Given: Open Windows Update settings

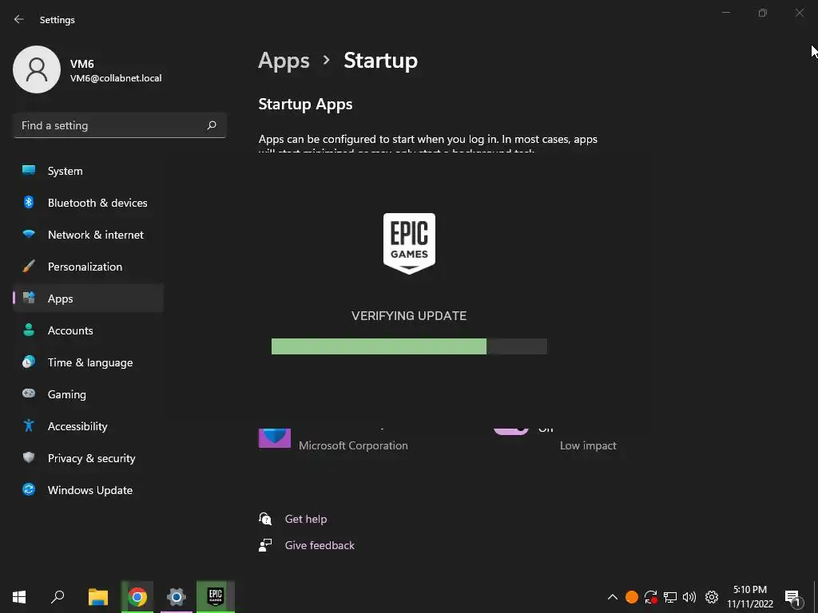Looking at the screenshot, I should click(x=88, y=490).
